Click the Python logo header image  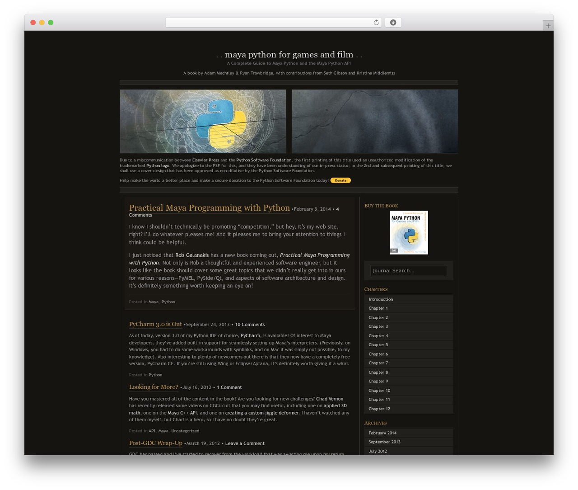point(203,121)
